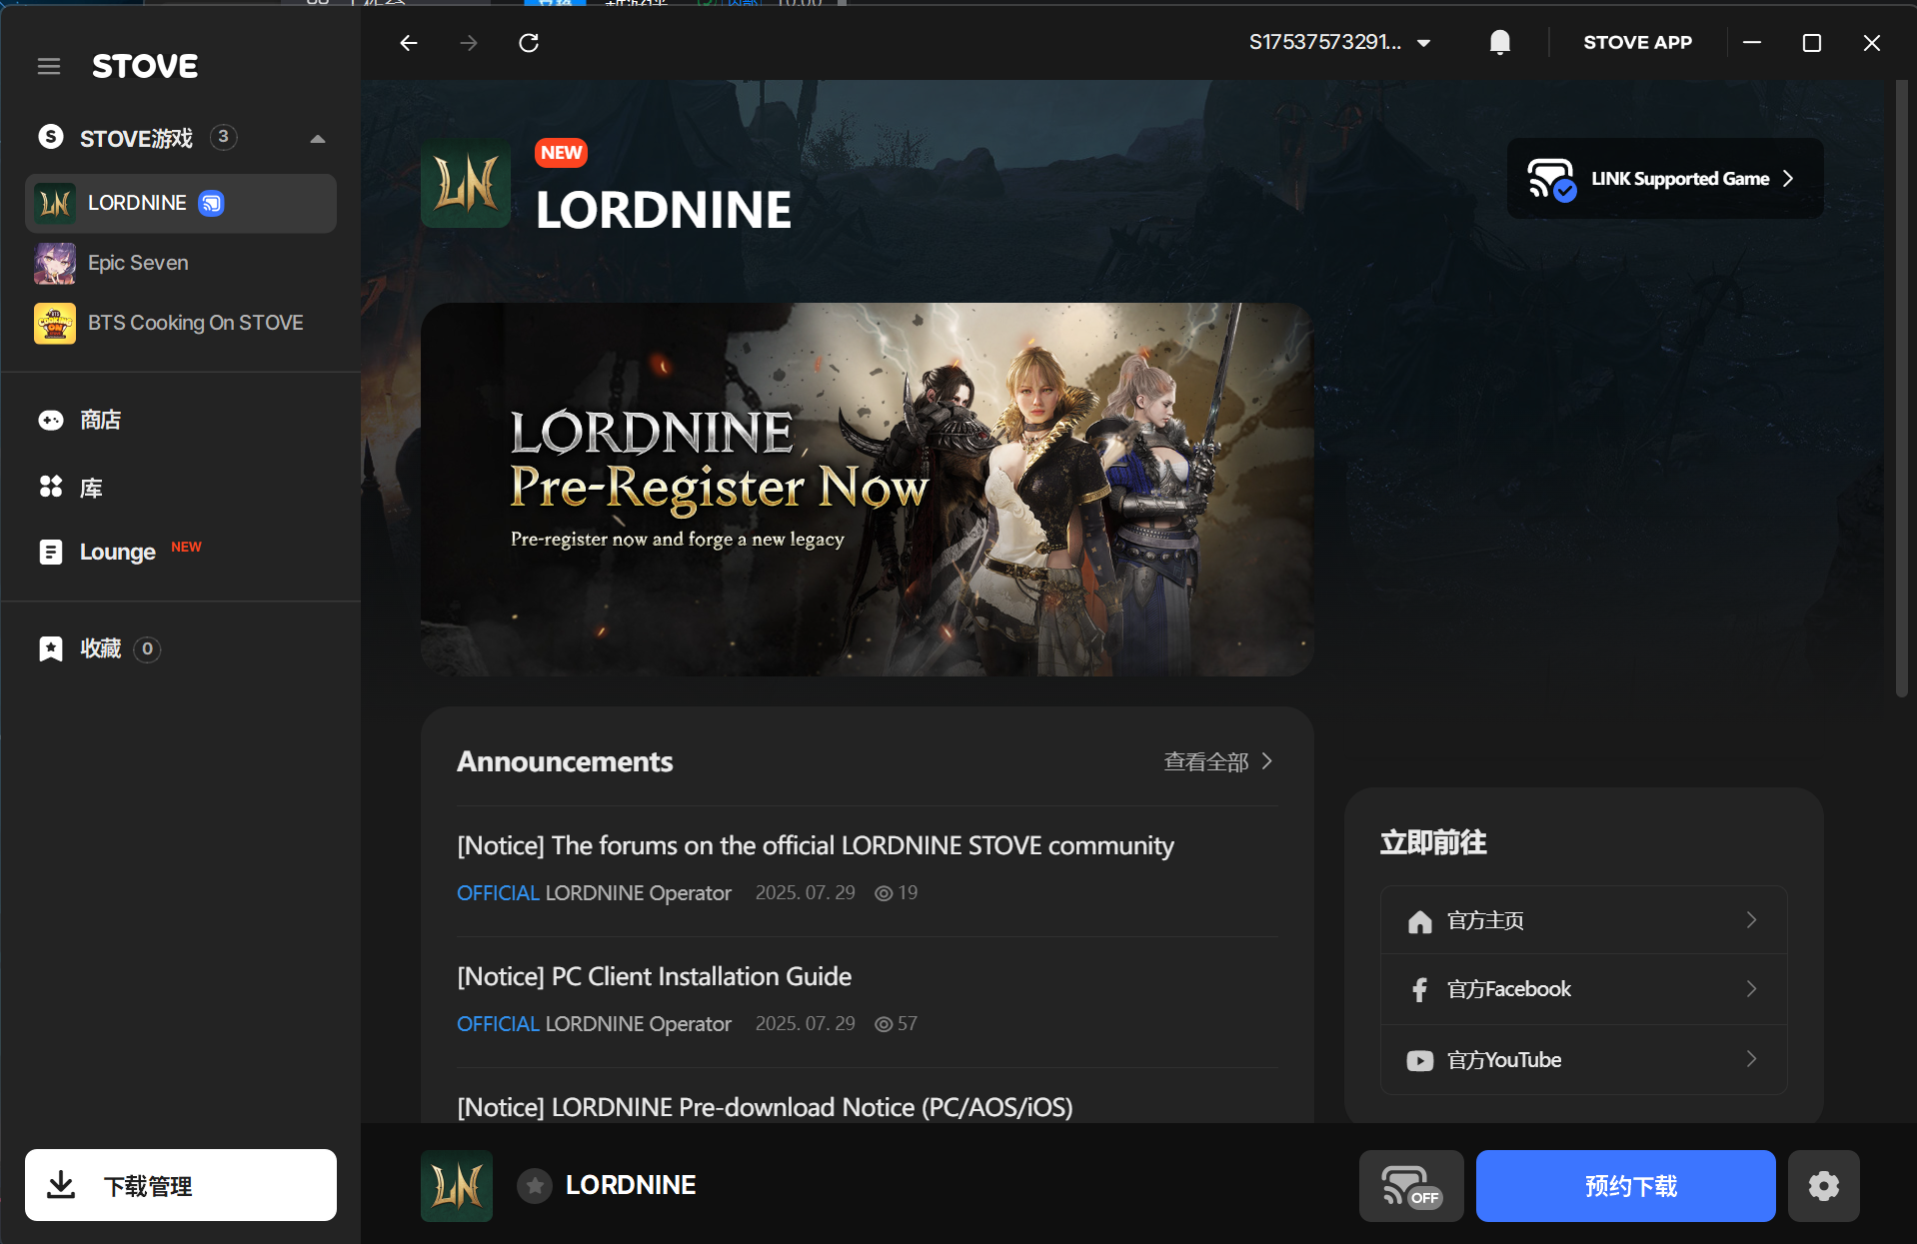Collapse the STOVE游戏 section arrow
Screen dimensions: 1917x1244
click(x=318, y=139)
